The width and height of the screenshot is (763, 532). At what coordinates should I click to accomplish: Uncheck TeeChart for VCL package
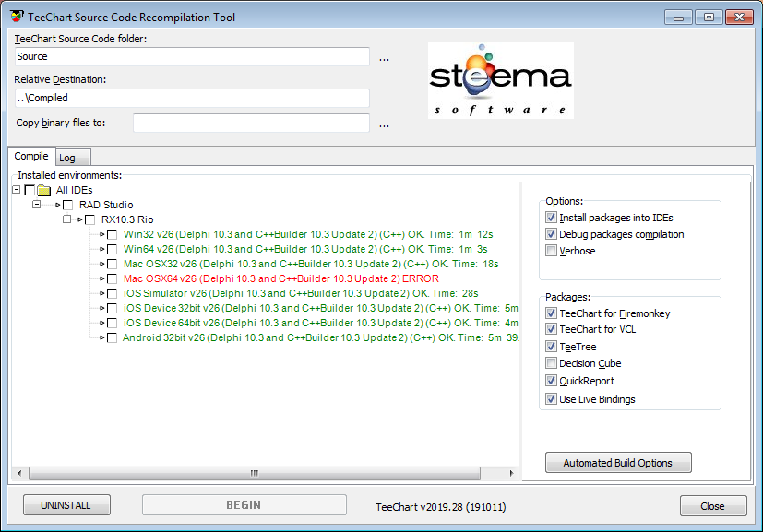click(551, 329)
